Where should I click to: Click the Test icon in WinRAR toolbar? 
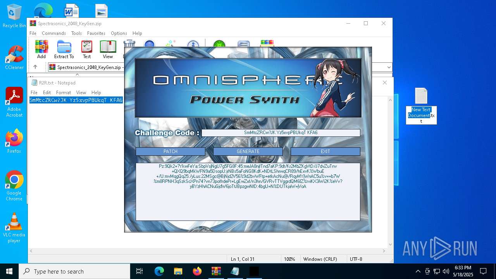[x=87, y=50]
